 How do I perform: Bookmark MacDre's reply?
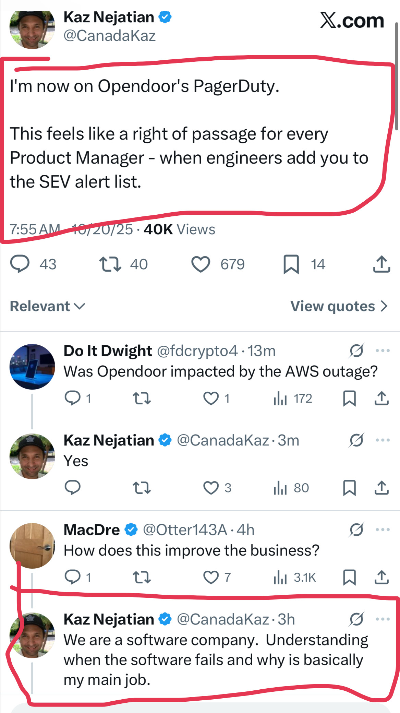349,577
